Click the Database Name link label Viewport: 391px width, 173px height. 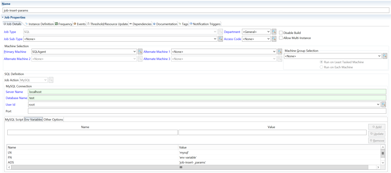[x=16, y=98]
